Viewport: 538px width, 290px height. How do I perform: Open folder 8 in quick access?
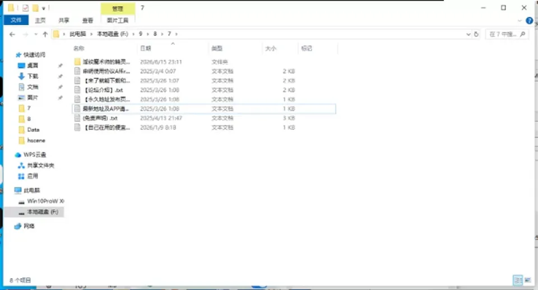[29, 119]
